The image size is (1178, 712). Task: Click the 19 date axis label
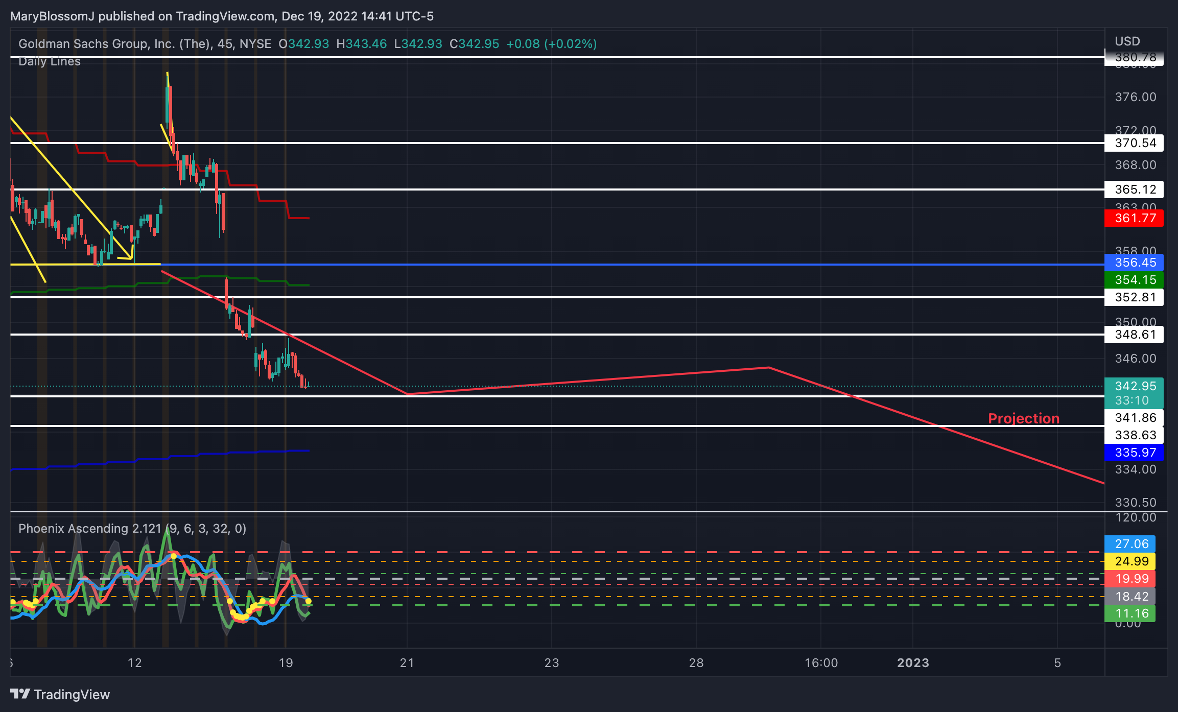286,663
